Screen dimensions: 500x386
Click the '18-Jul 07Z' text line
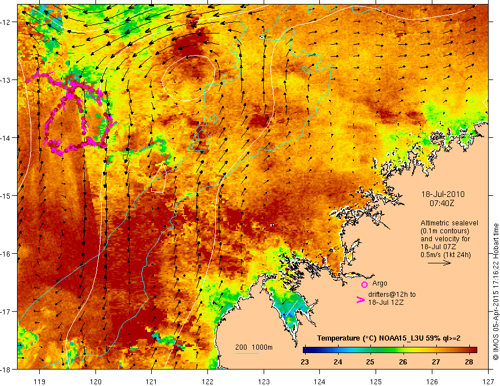438,247
